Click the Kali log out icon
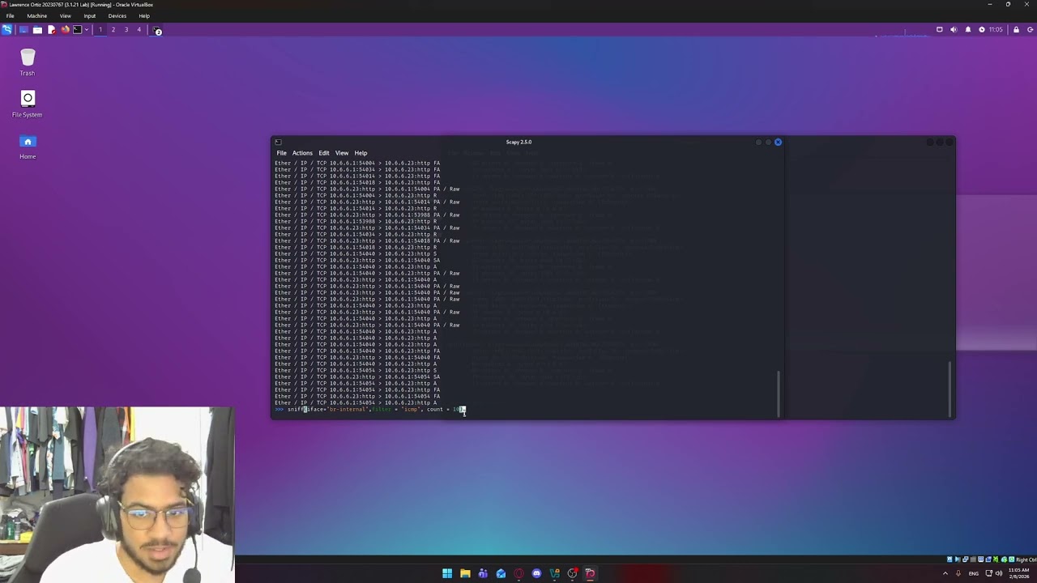 [1030, 30]
